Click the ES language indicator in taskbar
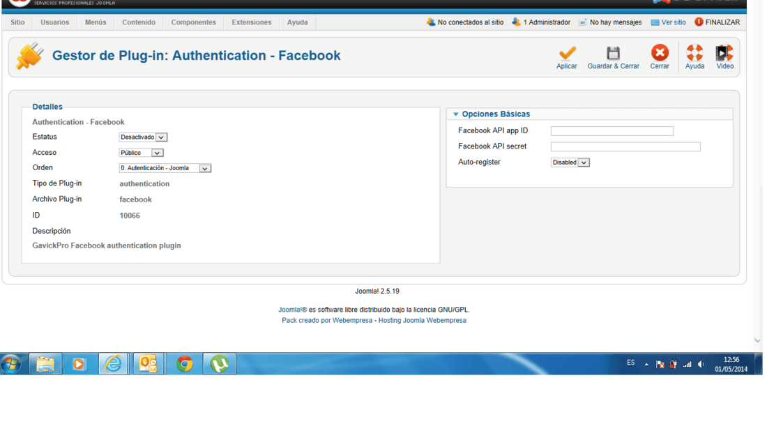Screen dimensions: 767x431 630,363
